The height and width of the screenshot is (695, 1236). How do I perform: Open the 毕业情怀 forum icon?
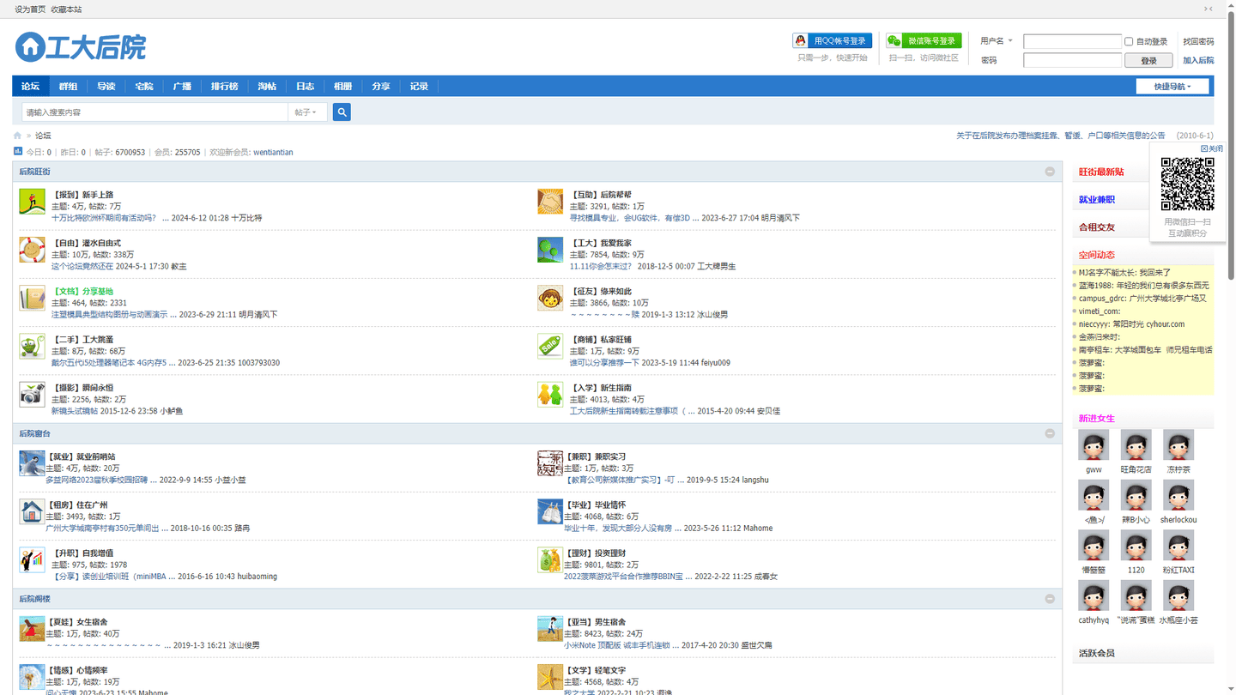[x=550, y=511]
